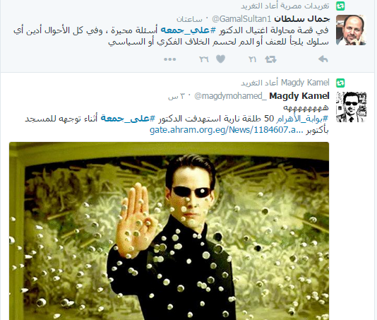The width and height of the screenshot is (377, 320).
Task: Reply to Gamal Sultan's tweet
Action: point(323,59)
